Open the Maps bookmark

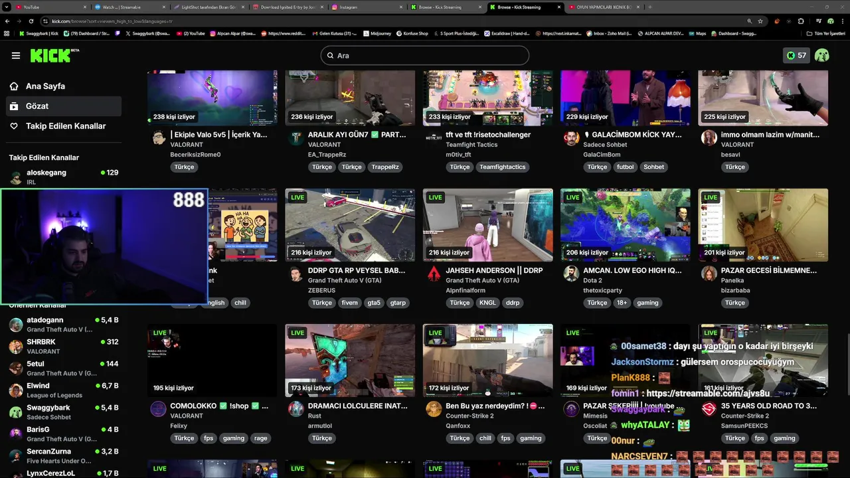point(697,33)
